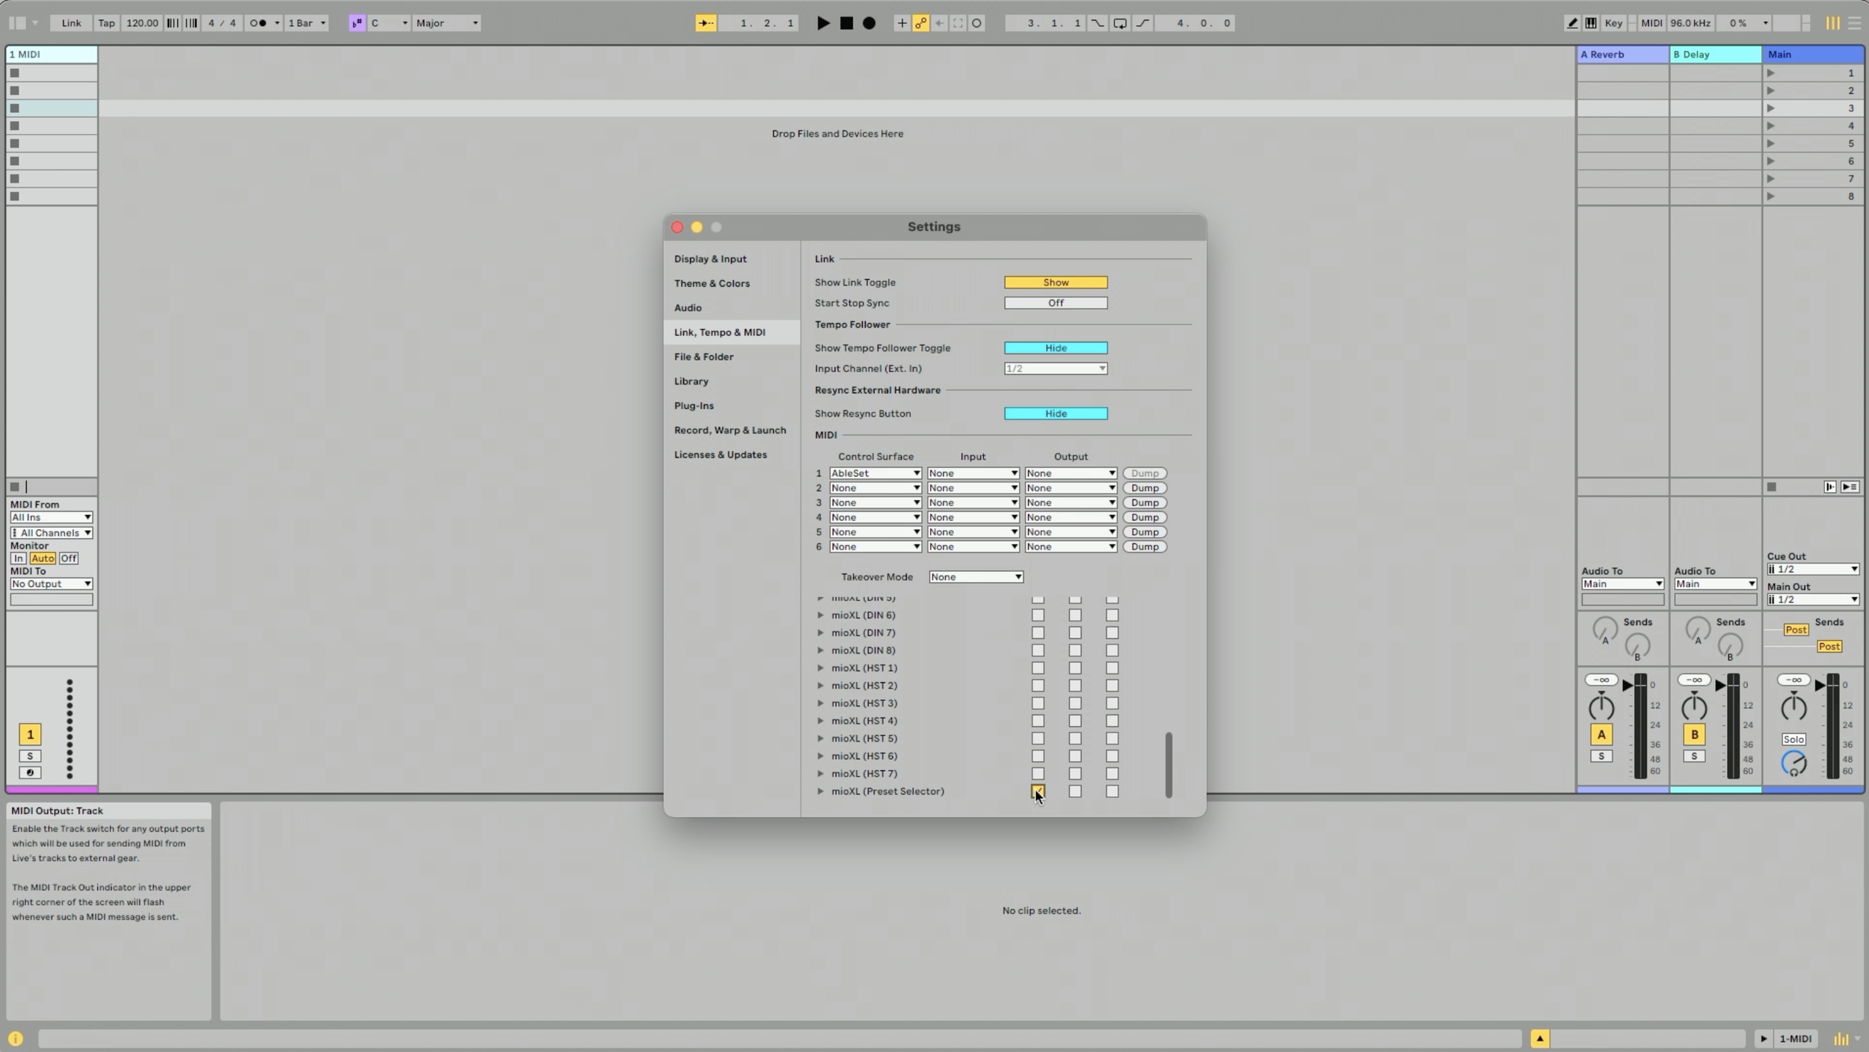The image size is (1869, 1052).
Task: Enable Track checkbox for mioXL HST 1
Action: coord(1038,668)
